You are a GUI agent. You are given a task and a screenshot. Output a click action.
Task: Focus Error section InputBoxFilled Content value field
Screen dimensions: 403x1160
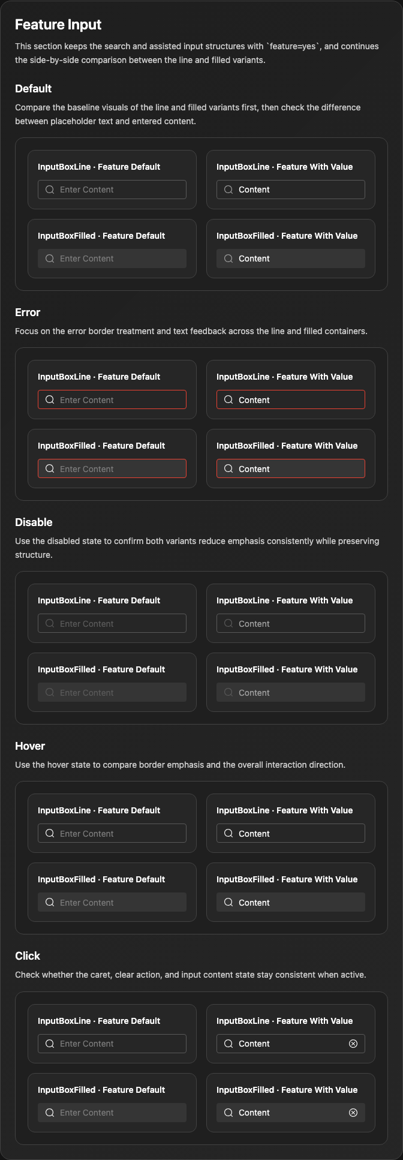(x=291, y=469)
